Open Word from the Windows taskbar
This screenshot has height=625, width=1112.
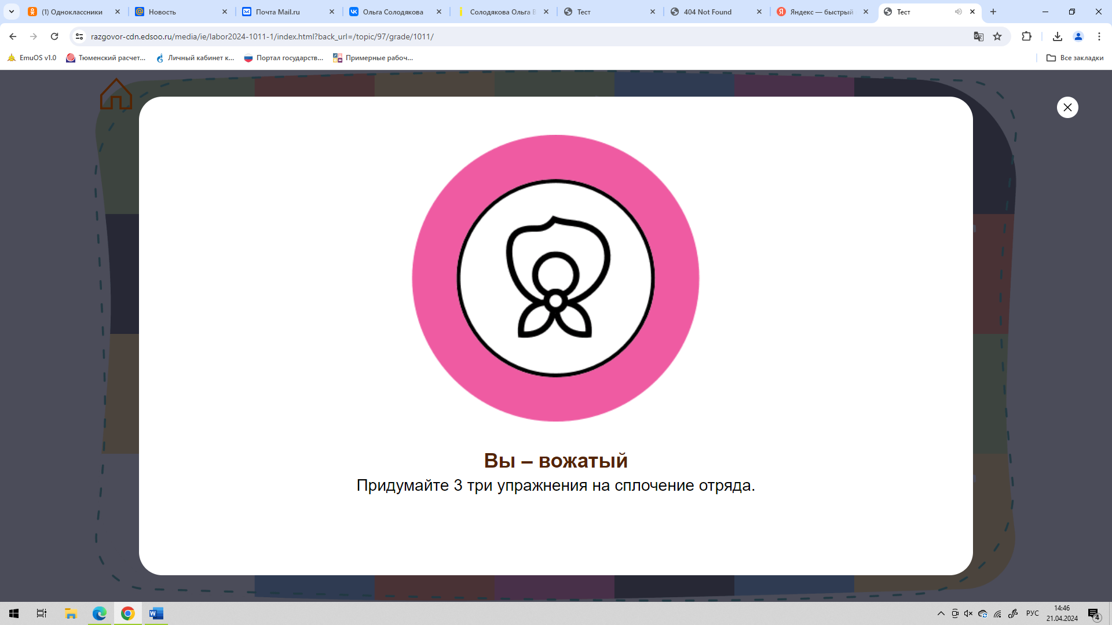pos(156,613)
